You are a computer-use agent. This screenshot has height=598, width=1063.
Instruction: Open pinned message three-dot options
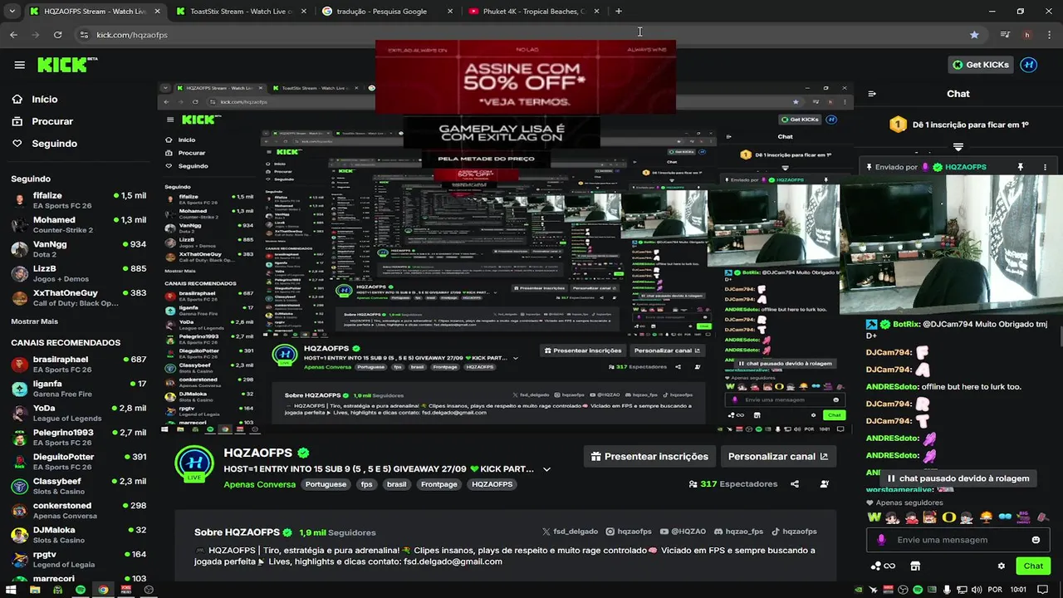pos(1045,167)
